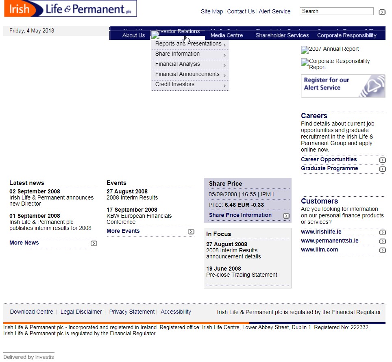Open the More Events link

(x=123, y=231)
